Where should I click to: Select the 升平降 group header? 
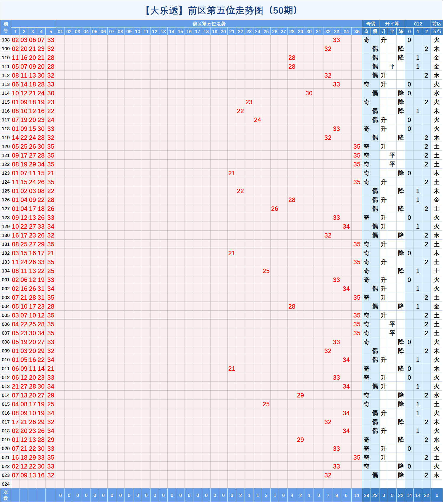point(392,24)
